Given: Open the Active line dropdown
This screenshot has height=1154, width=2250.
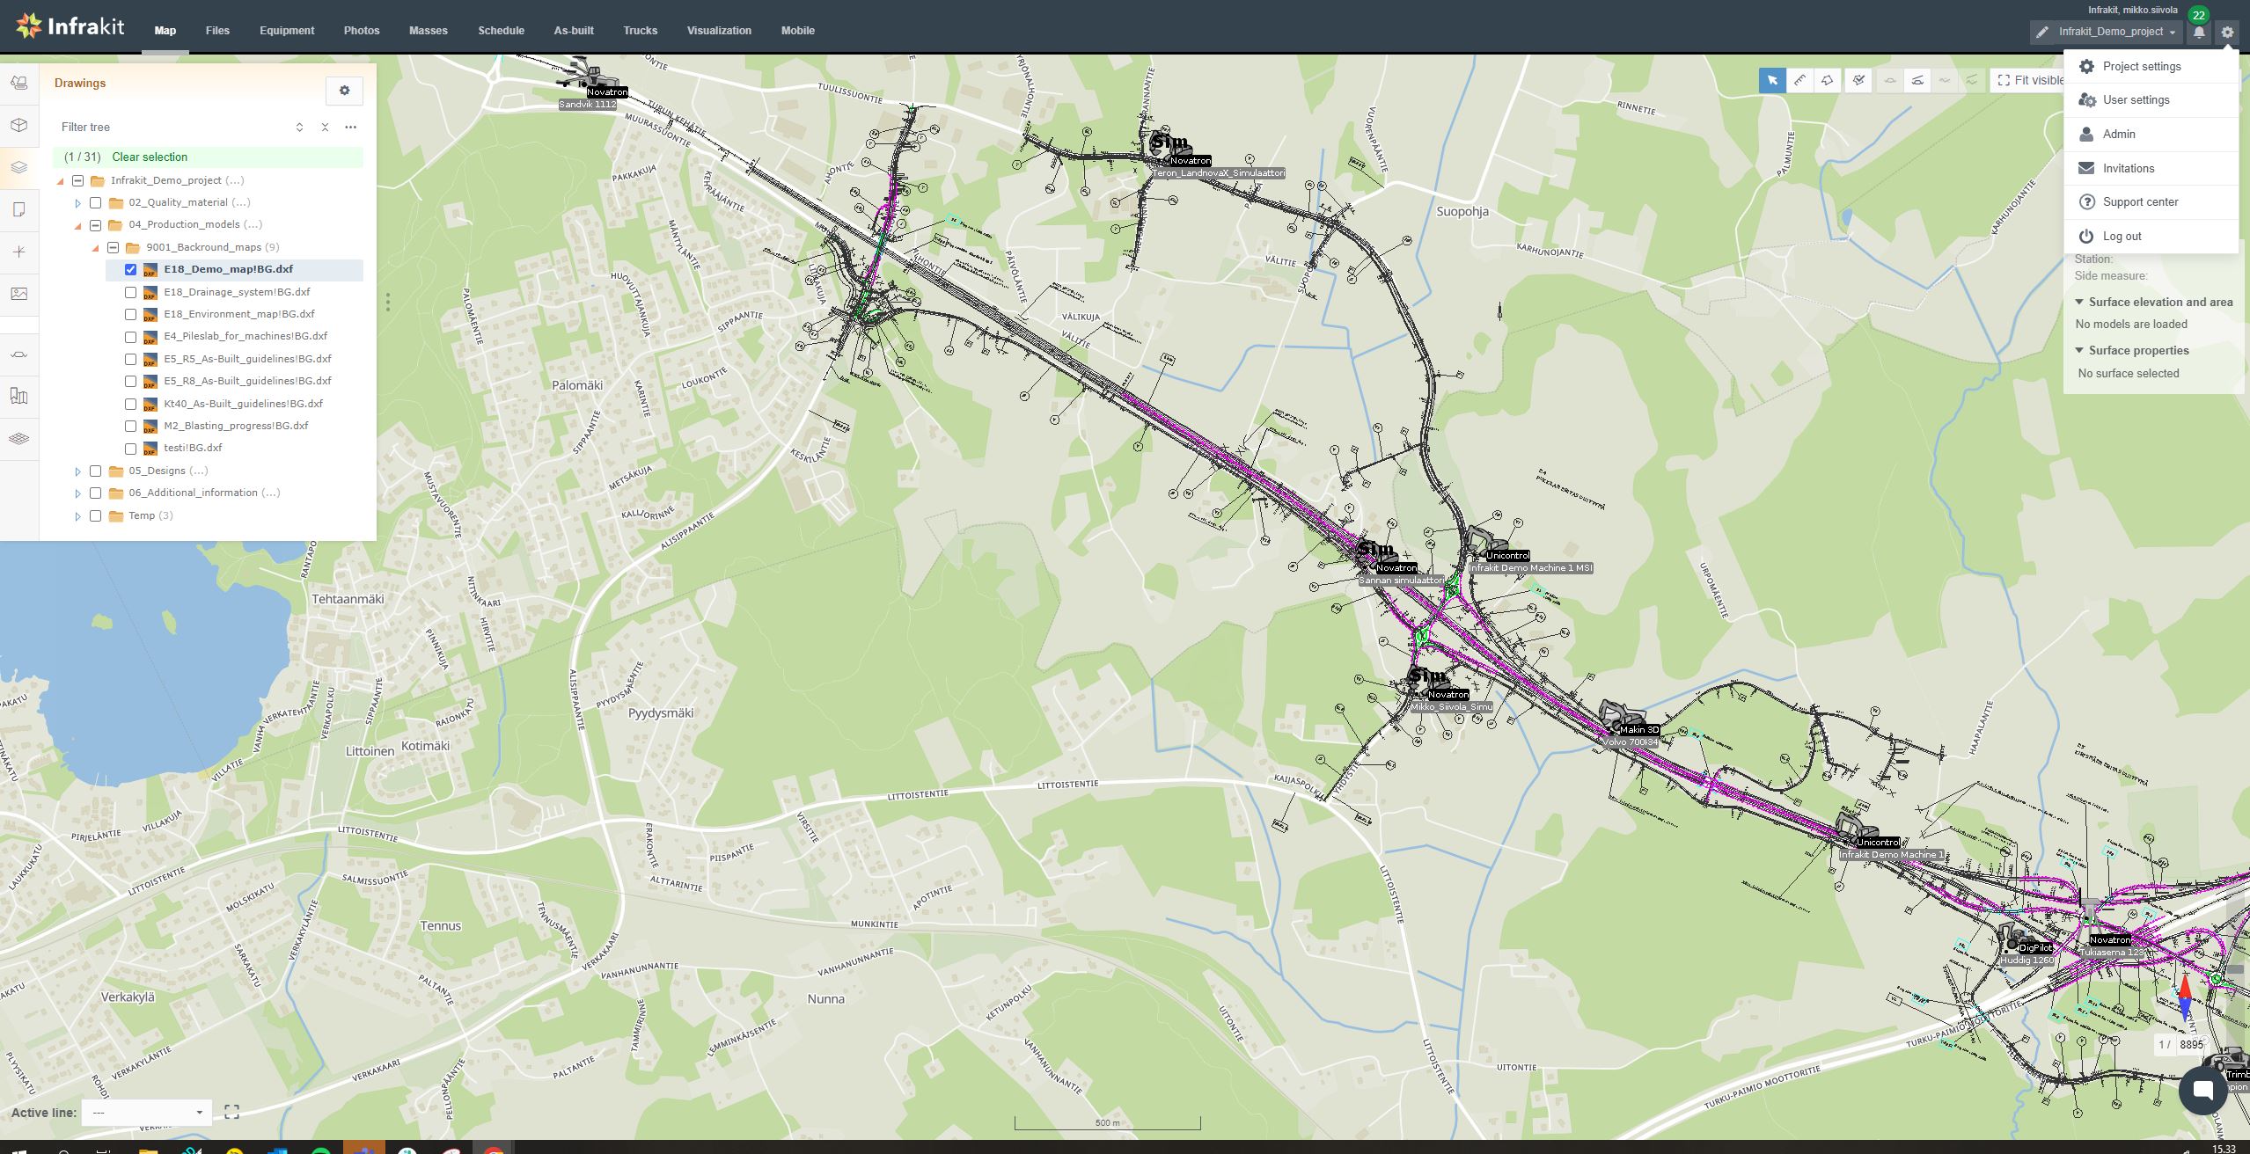Looking at the screenshot, I should 146,1112.
